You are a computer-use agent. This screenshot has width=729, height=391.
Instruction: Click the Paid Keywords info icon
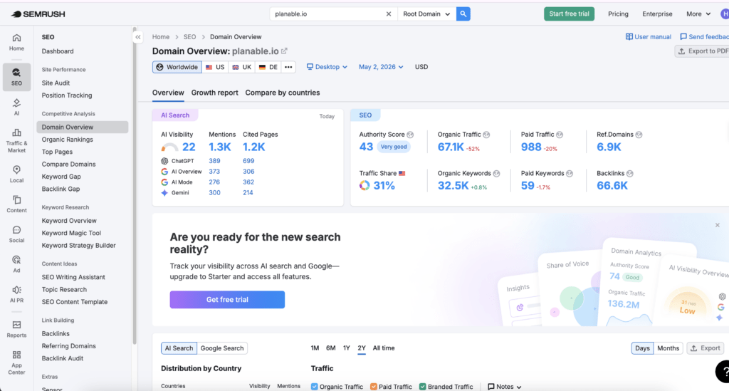pos(570,173)
